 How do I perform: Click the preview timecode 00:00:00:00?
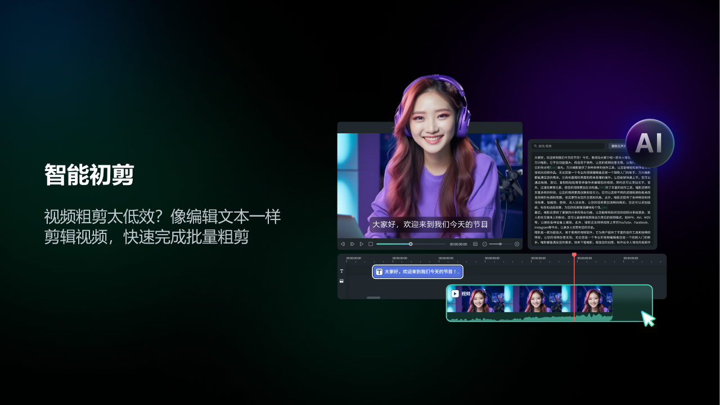[x=458, y=244]
